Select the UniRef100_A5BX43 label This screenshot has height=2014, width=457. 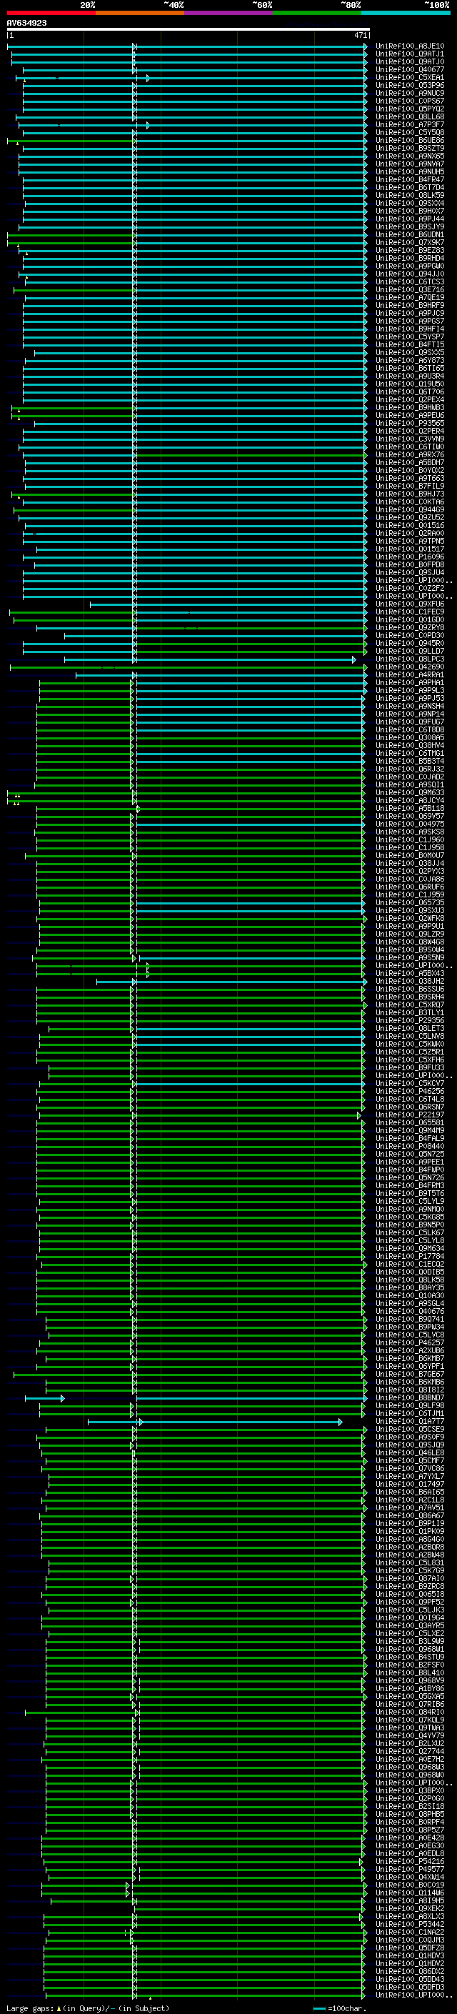[x=409, y=973]
